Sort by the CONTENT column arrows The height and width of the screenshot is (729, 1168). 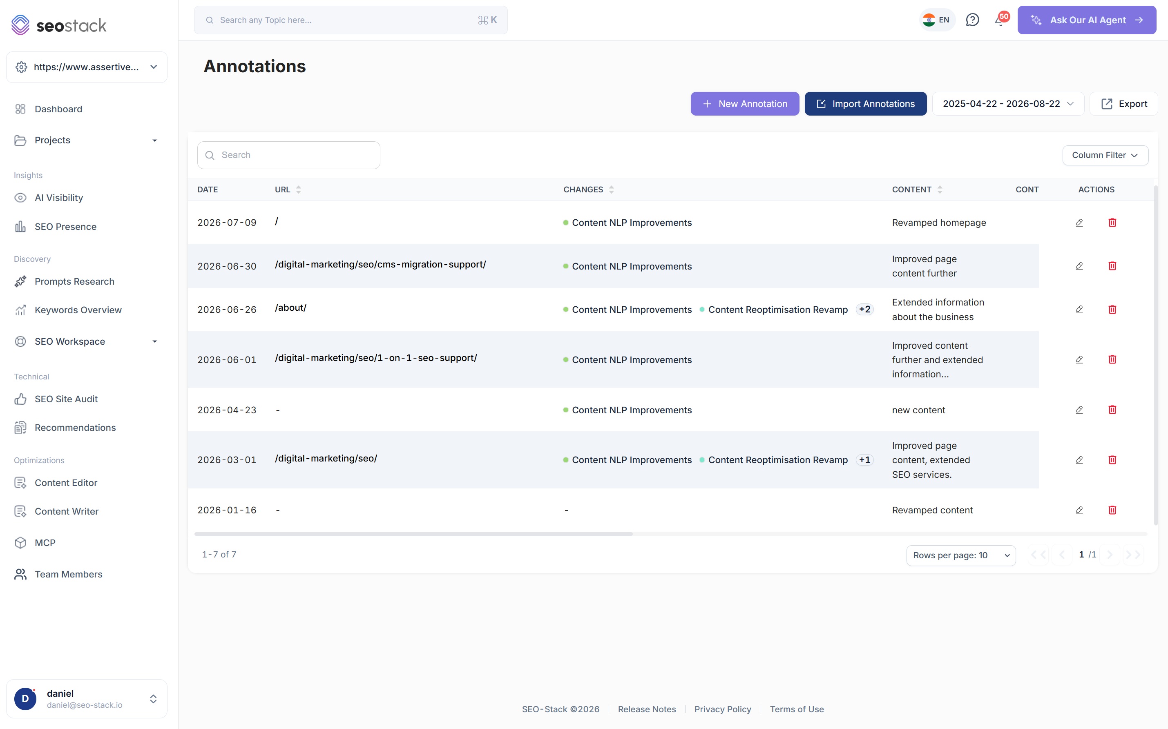(x=940, y=189)
